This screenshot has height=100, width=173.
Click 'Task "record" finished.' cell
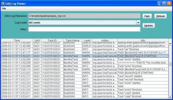click(x=143, y=80)
